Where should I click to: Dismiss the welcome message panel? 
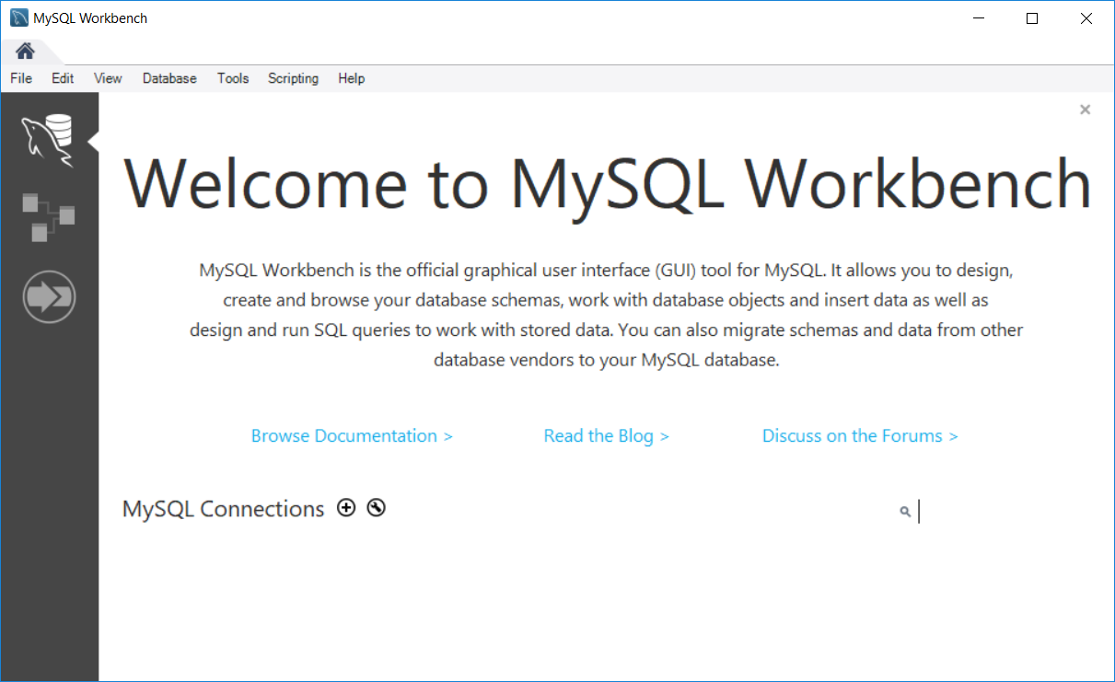(1085, 110)
